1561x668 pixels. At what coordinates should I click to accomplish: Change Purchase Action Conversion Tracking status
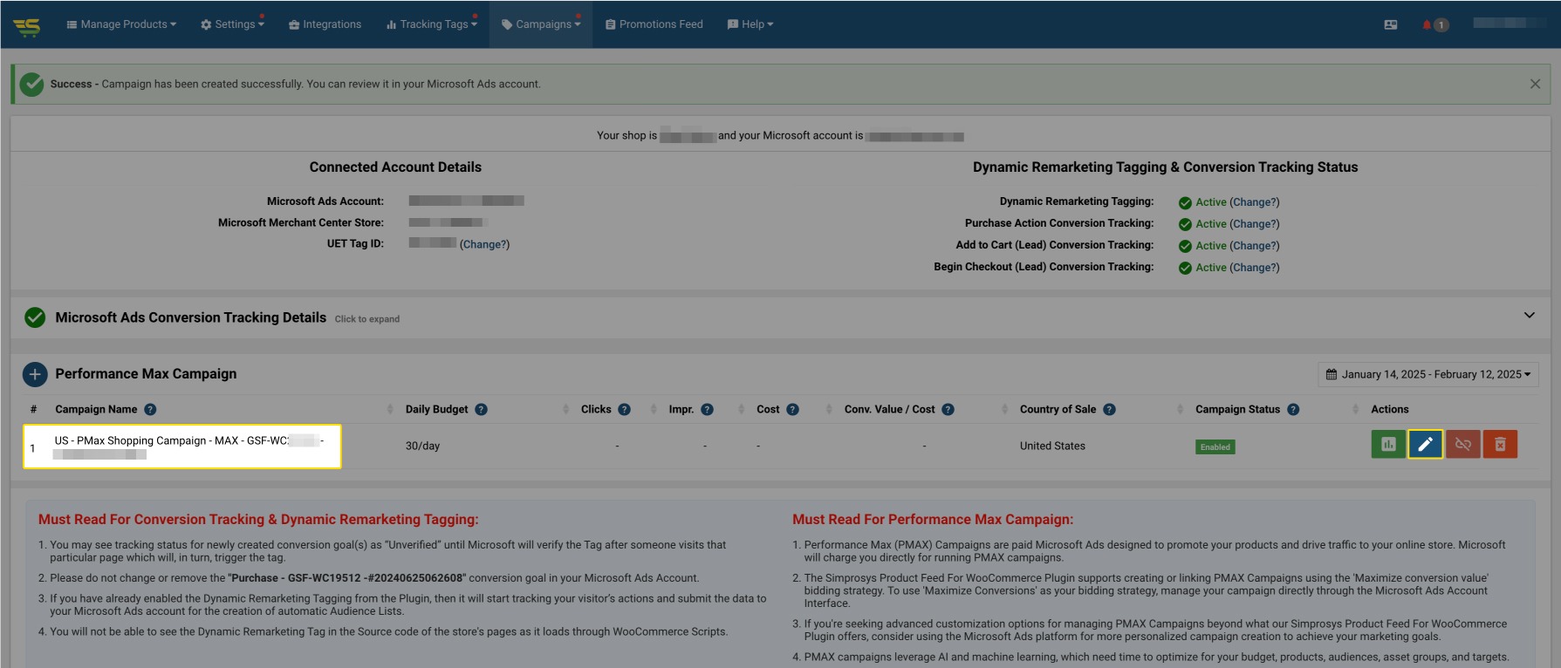[x=1255, y=224]
